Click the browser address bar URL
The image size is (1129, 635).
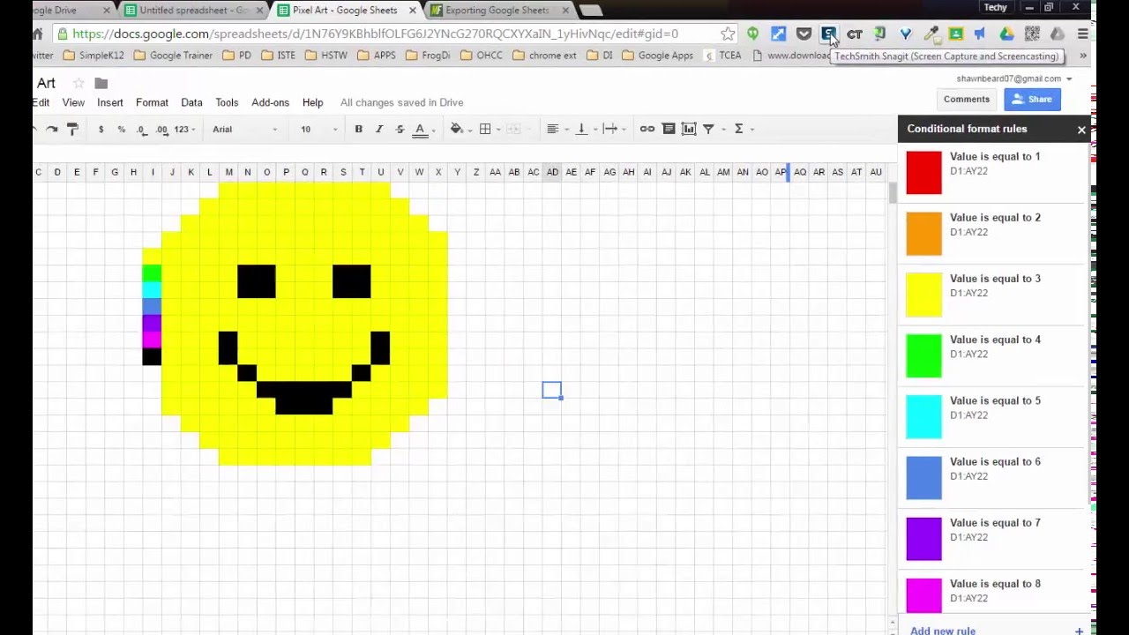tap(375, 34)
